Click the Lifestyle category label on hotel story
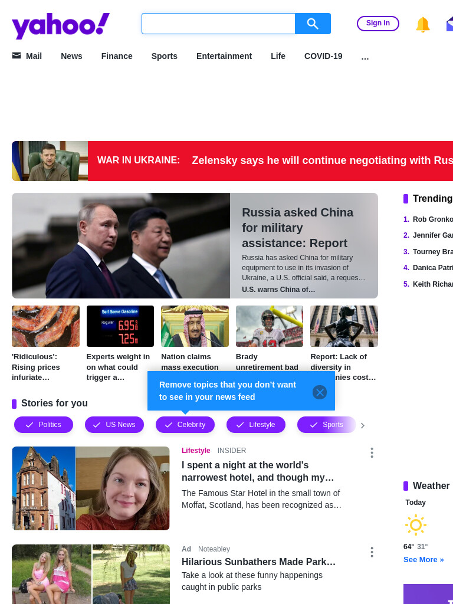Screen dimensions: 453x604 [x=196, y=450]
